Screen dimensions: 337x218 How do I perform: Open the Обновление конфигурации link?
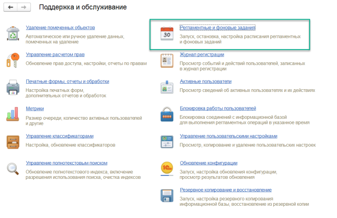(208, 163)
